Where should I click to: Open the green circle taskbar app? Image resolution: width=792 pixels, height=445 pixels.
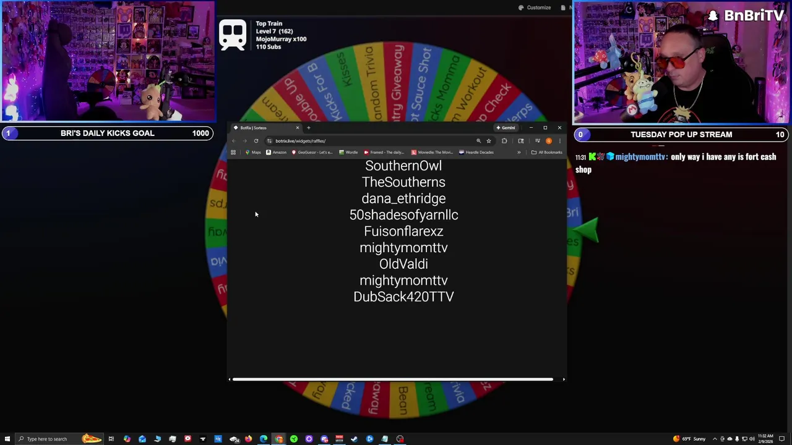[x=294, y=439]
